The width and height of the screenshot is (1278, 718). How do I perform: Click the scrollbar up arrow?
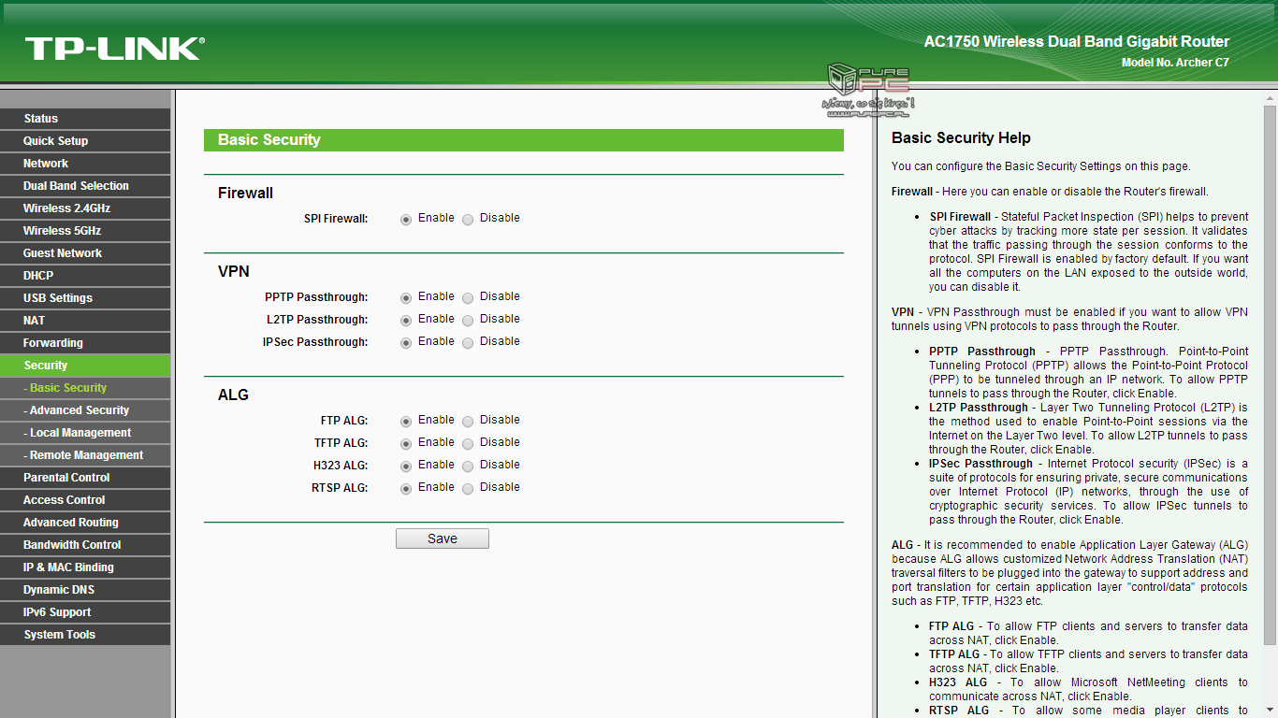tap(1270, 97)
